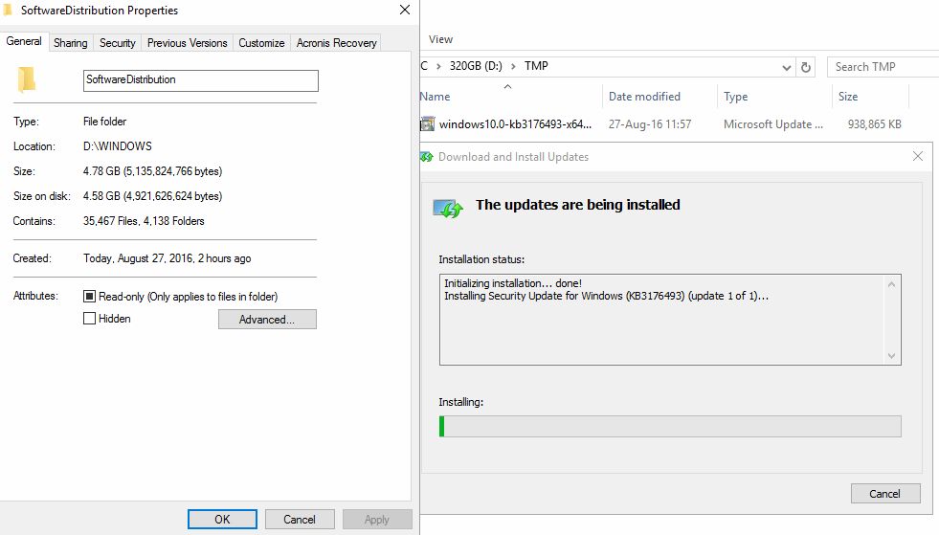This screenshot has height=535, width=939.
Task: Click installation status scroll down arrow
Action: point(891,356)
